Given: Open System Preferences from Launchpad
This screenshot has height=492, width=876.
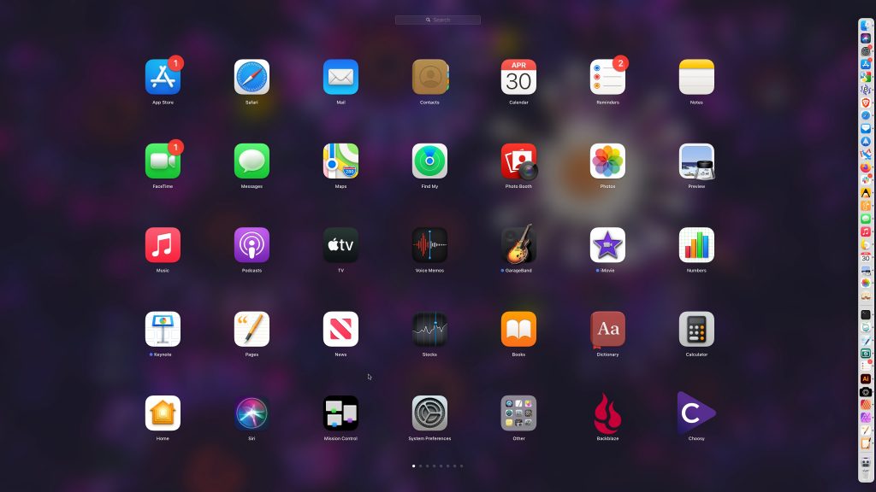Looking at the screenshot, I should click(x=429, y=413).
